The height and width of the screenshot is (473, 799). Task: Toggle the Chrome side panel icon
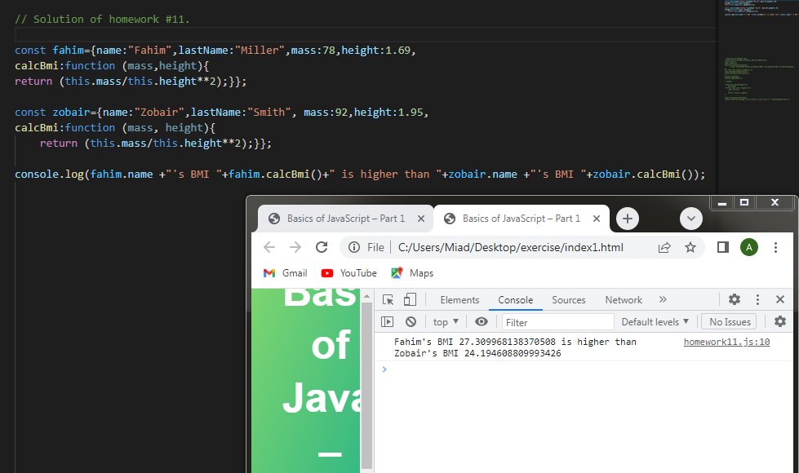[722, 247]
